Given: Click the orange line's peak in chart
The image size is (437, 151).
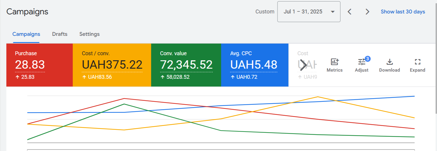Looking at the screenshot, I should click(317, 97).
